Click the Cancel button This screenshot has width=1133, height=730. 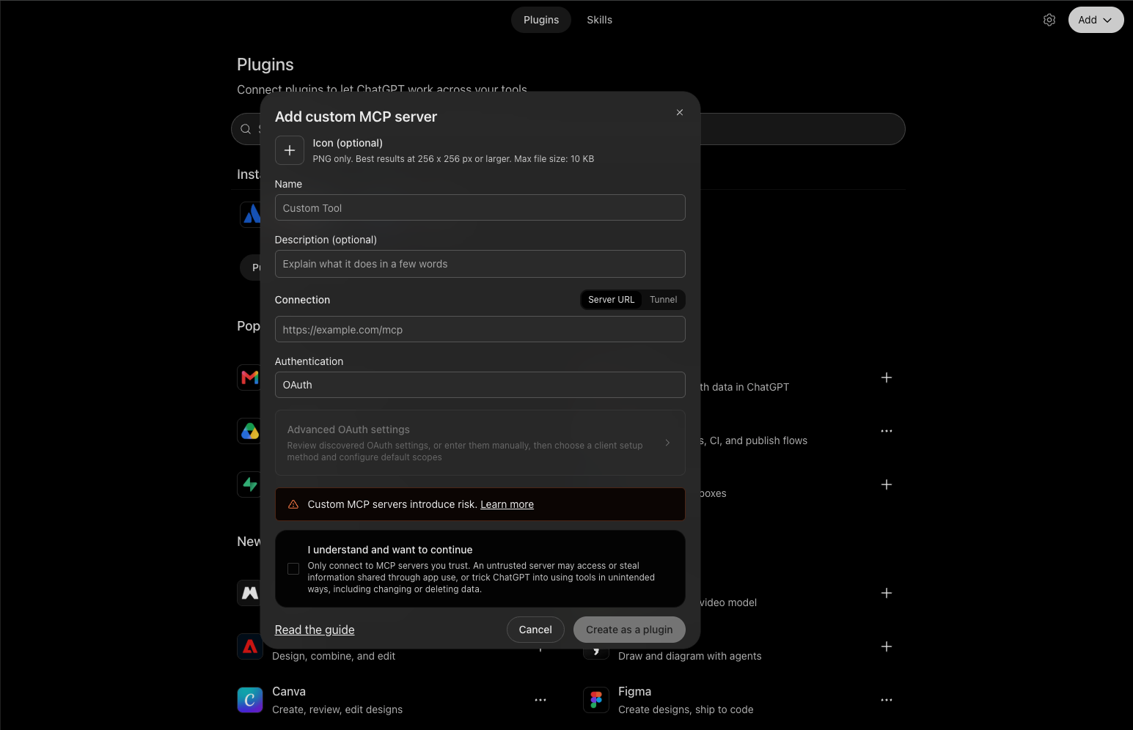point(535,630)
